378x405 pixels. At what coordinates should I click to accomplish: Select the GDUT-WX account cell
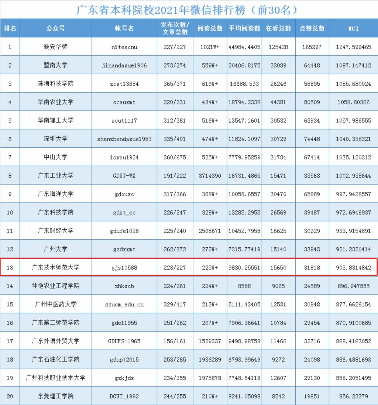[x=124, y=176]
